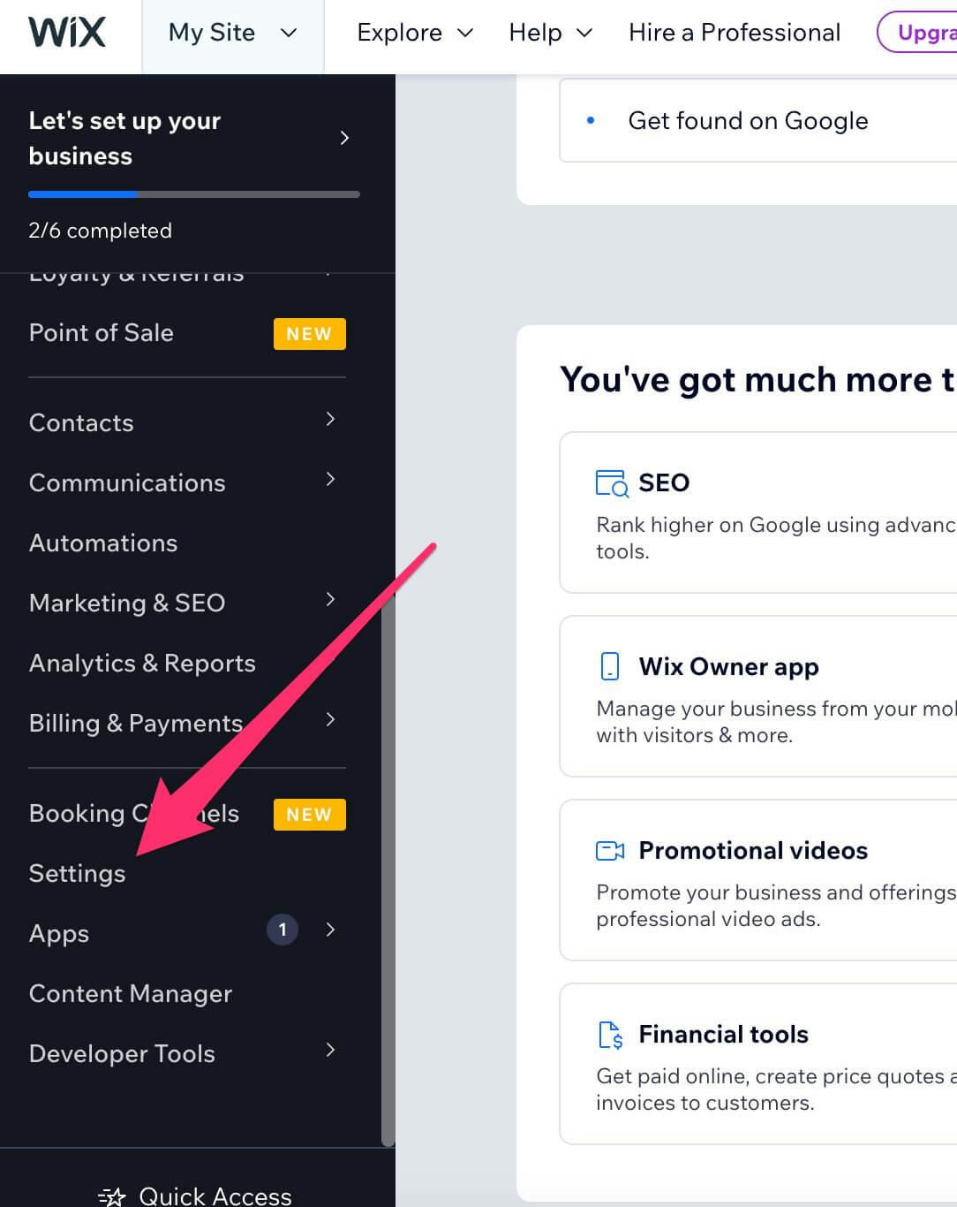This screenshot has width=957, height=1207.
Task: Click the 2/6 completed text
Action: coord(101,231)
